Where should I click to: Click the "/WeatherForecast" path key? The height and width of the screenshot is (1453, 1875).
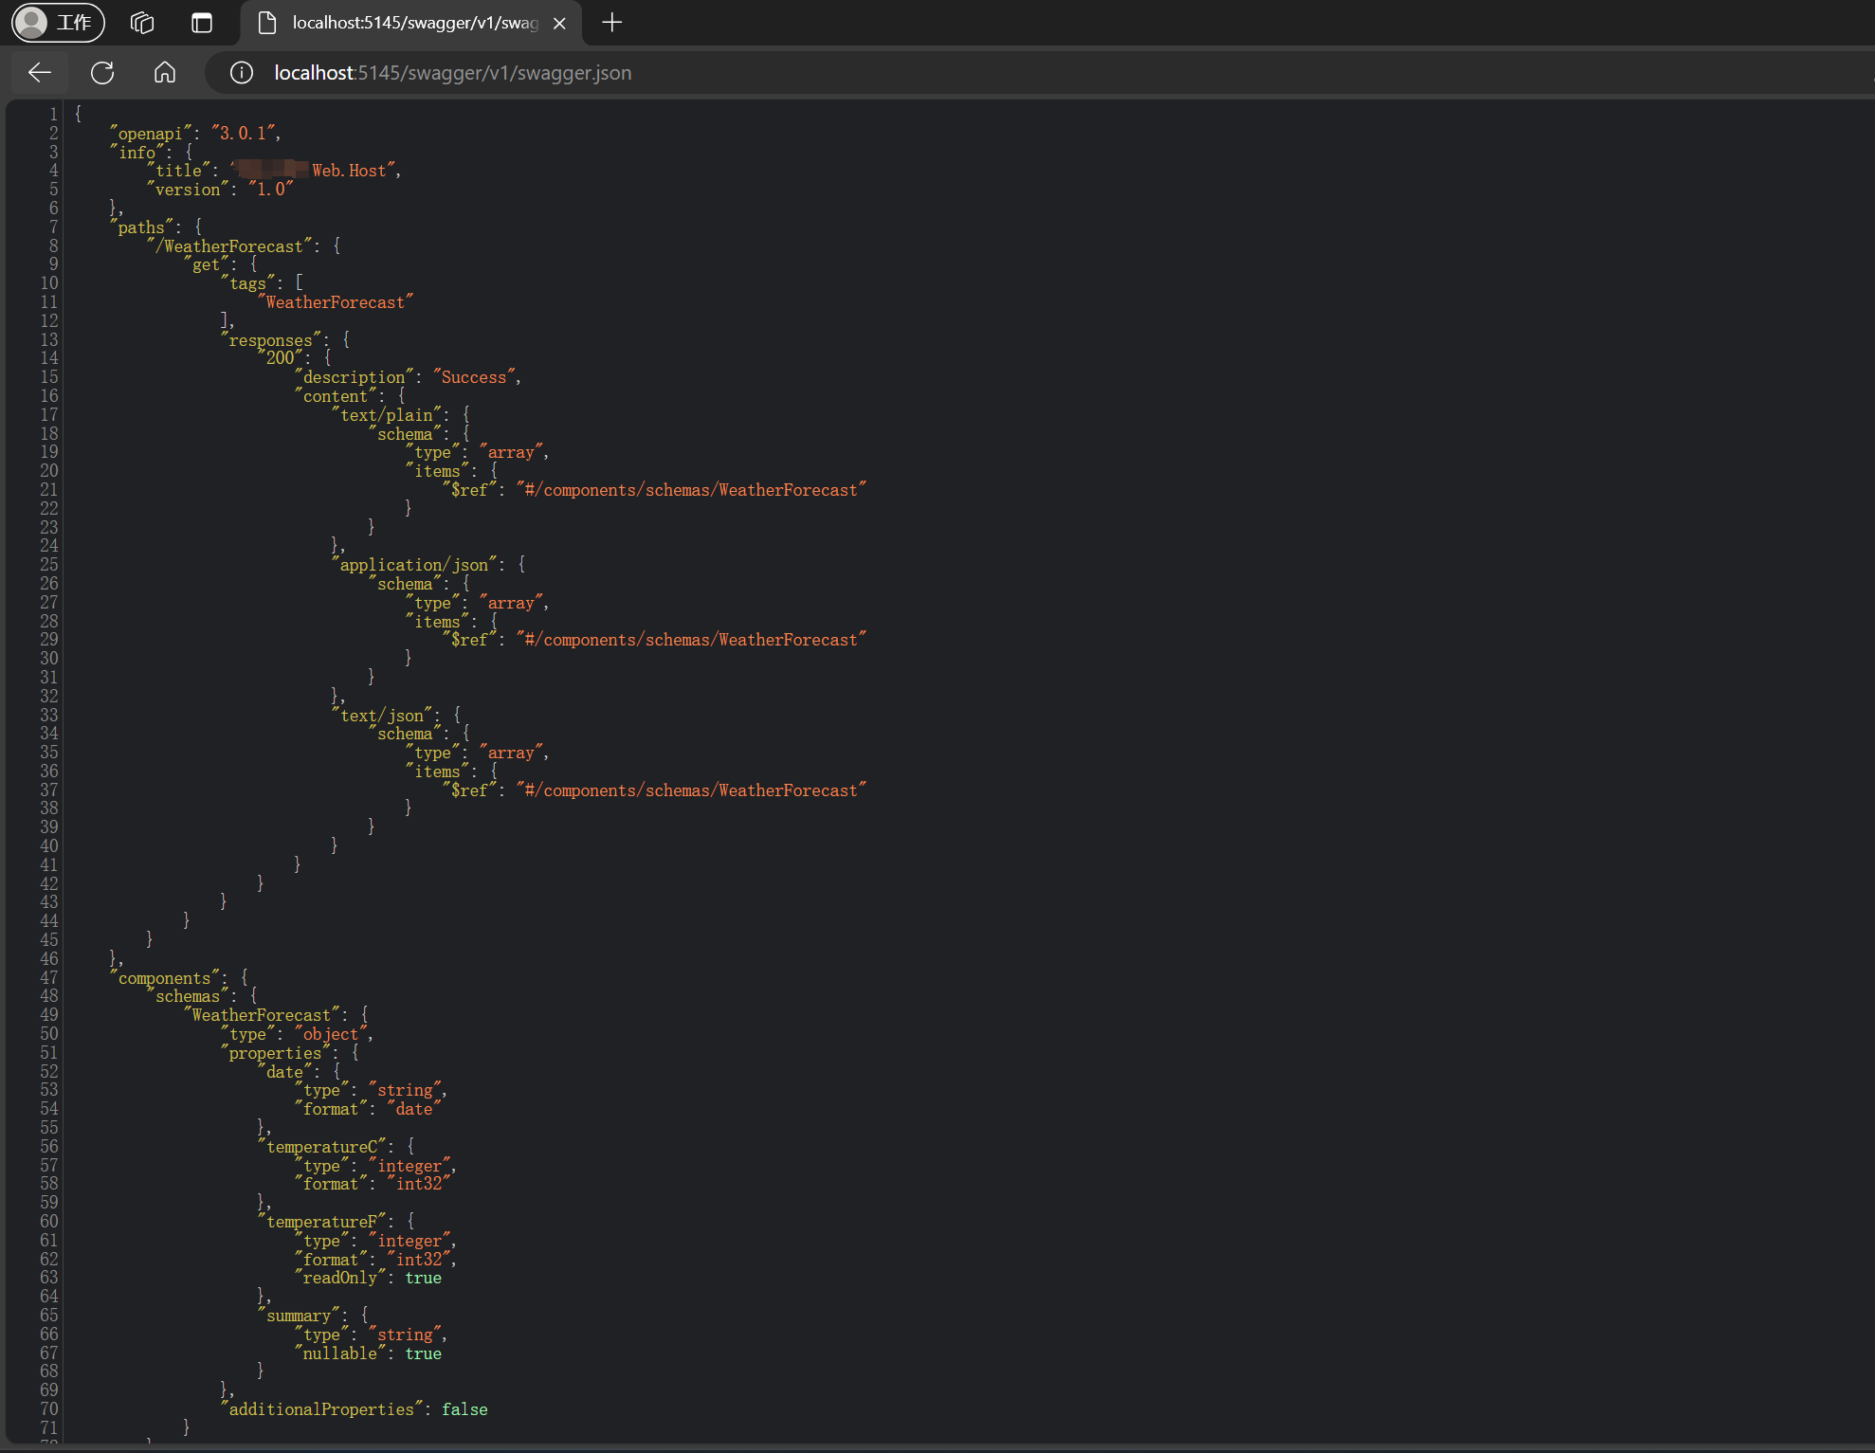[x=232, y=246]
